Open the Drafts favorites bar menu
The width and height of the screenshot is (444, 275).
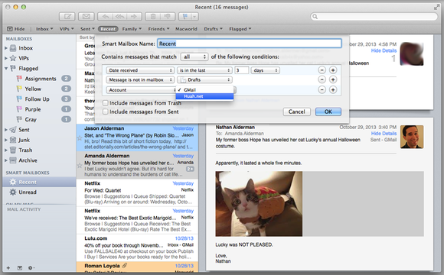click(214, 29)
